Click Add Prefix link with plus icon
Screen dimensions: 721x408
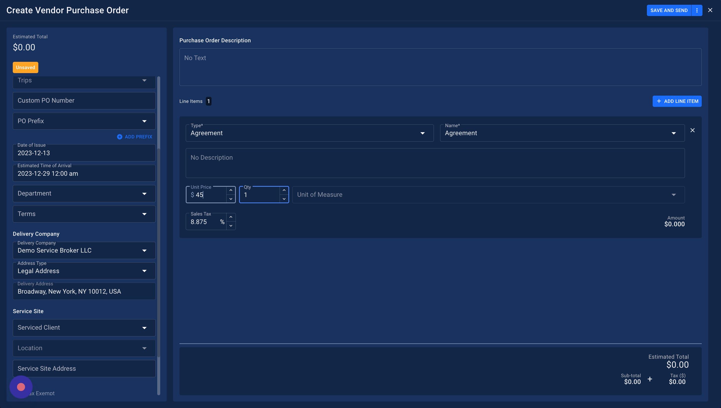pos(135,137)
